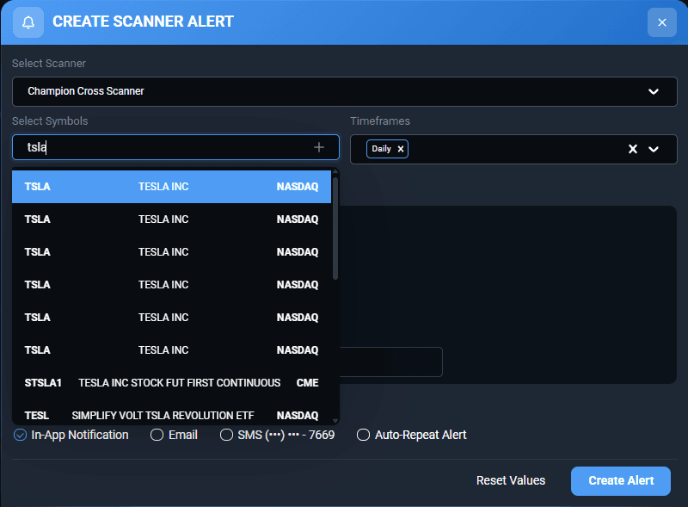This screenshot has width=688, height=507.
Task: Toggle In-App Notification option
Action: tap(71, 435)
